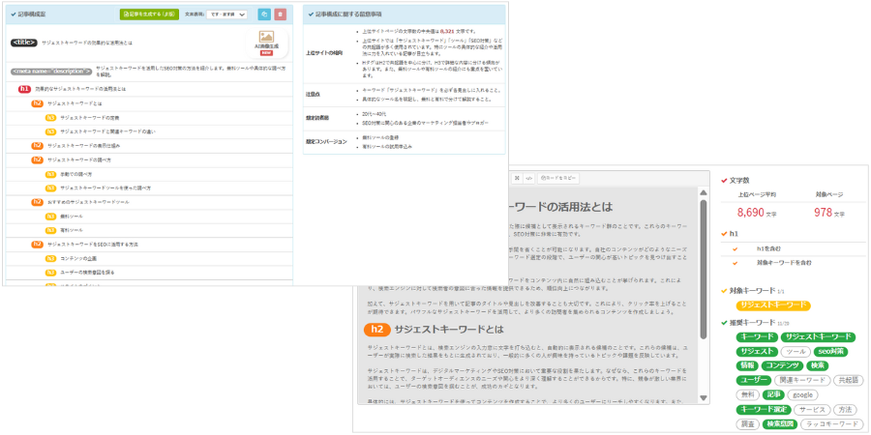This screenshot has width=871, height=435.
Task: Click the unfilled 共起語 keyword chip
Action: tap(848, 381)
